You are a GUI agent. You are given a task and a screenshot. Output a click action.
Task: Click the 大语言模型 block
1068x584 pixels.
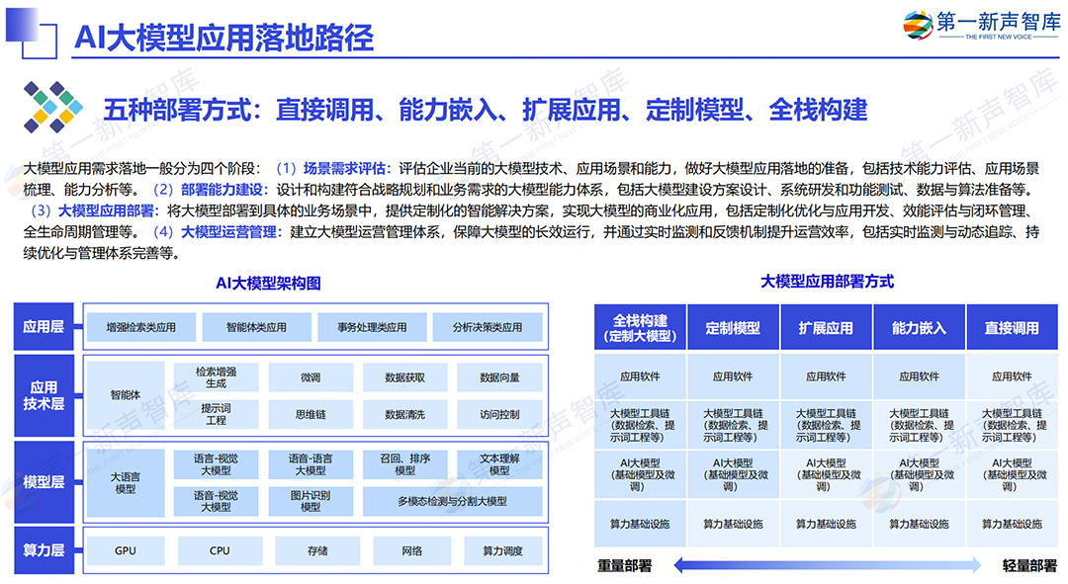click(x=126, y=482)
